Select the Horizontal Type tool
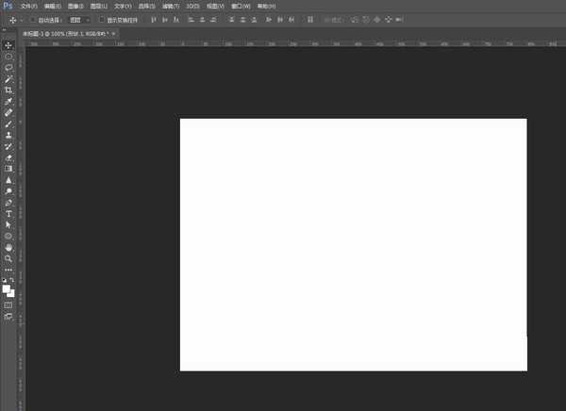 tap(8, 214)
